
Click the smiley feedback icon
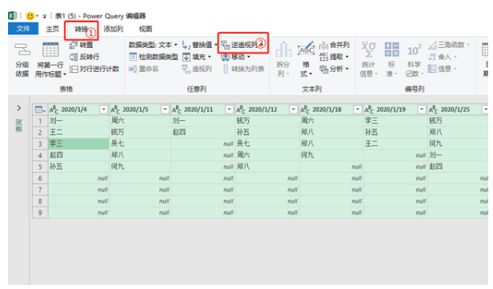(x=30, y=16)
